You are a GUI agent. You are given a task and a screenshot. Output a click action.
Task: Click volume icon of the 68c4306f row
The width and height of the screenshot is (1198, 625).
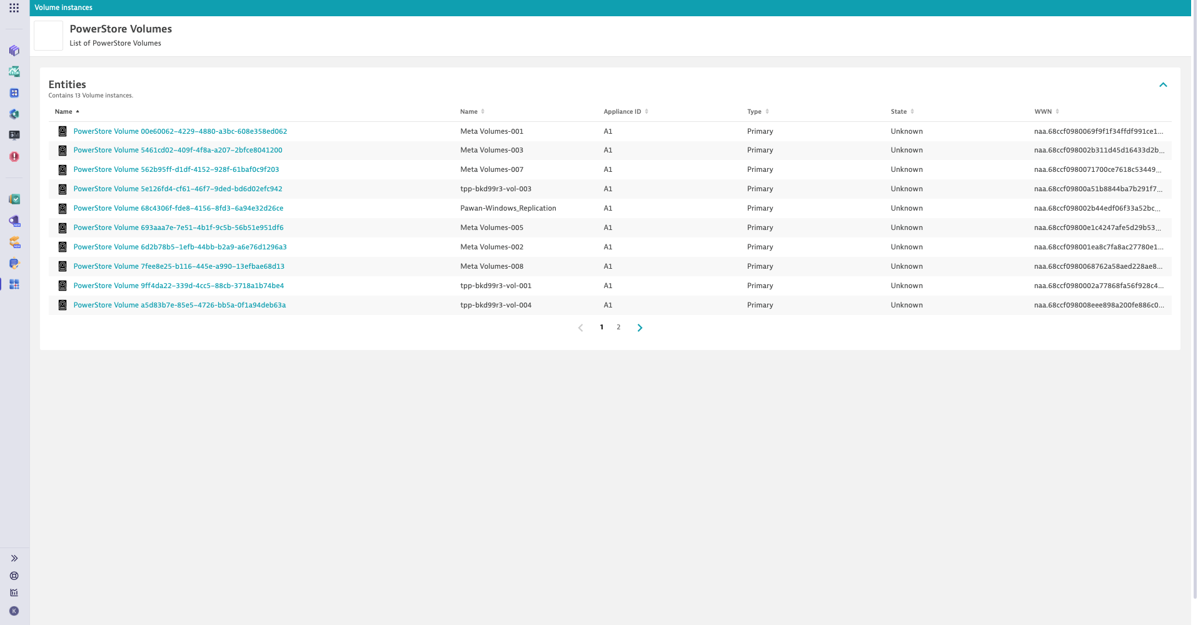[x=63, y=209]
